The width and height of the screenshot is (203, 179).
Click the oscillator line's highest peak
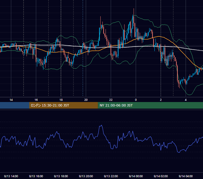101,125
